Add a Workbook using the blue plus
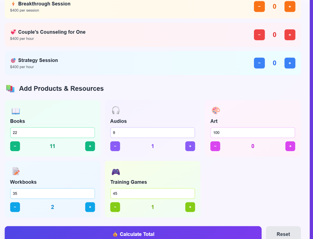This screenshot has width=313, height=239. tap(90, 207)
